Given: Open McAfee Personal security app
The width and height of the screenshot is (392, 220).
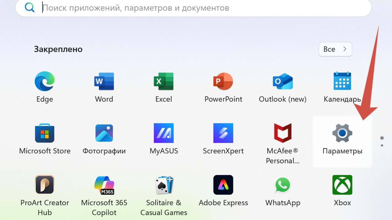Looking at the screenshot, I should pyautogui.click(x=283, y=133).
